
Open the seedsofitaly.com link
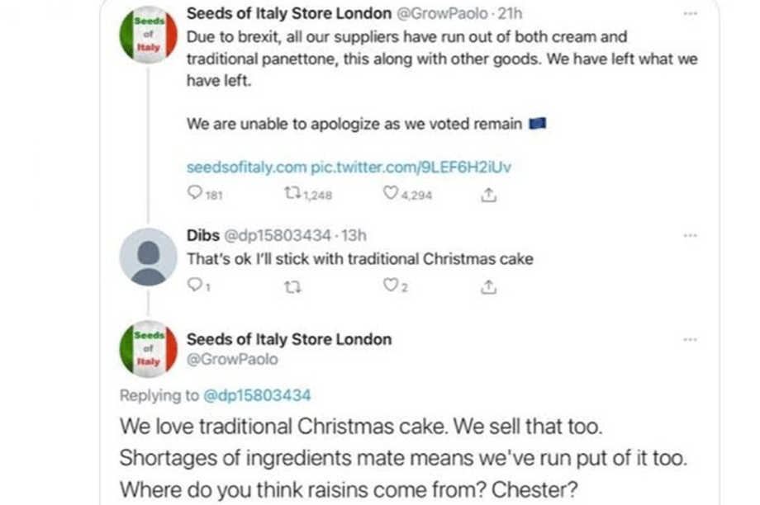click(x=246, y=167)
